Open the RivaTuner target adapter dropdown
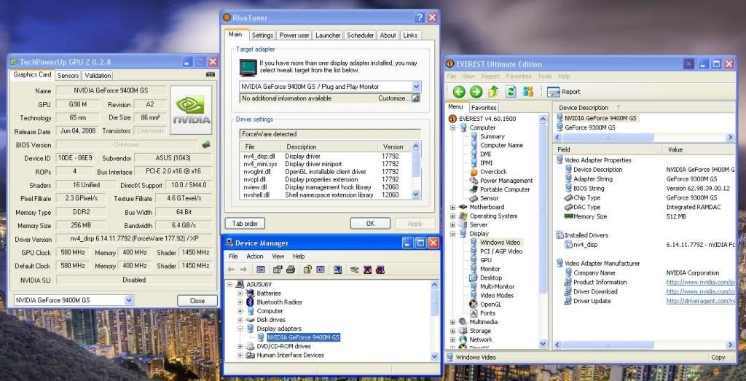746x381 pixels. [416, 87]
